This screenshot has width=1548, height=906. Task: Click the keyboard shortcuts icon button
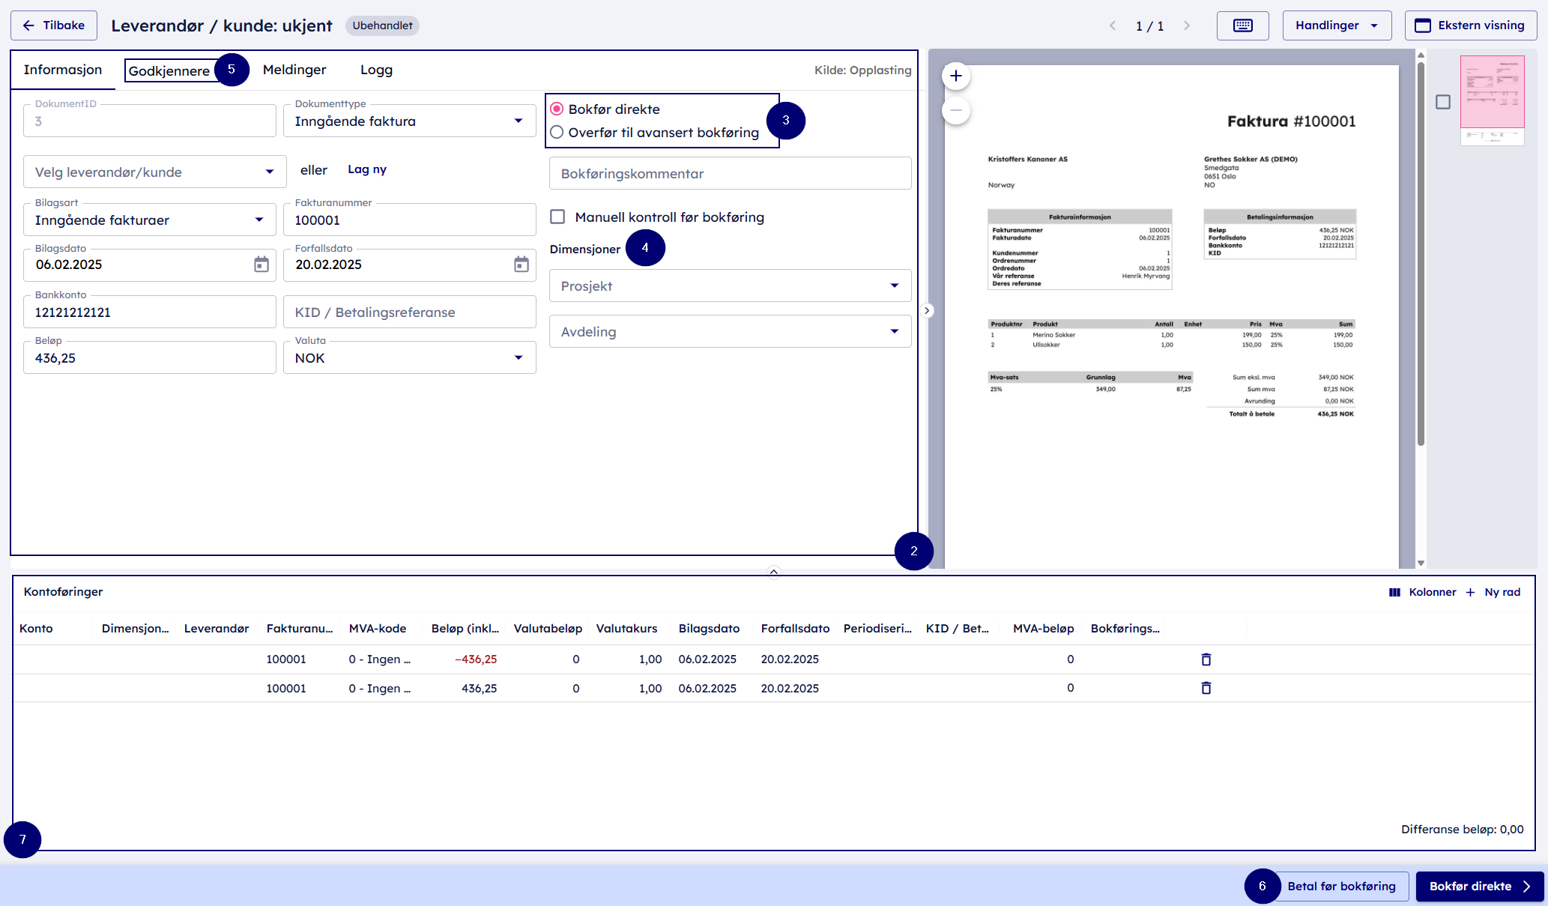pos(1242,25)
